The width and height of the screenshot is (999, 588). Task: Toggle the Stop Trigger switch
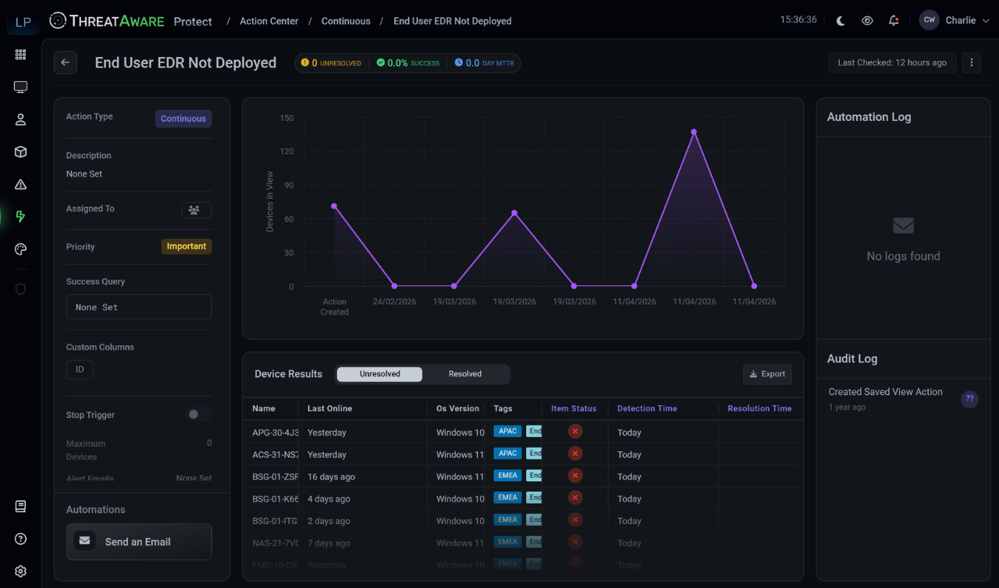coord(198,415)
